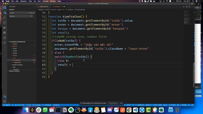Toggle Match Case in search box
Viewport: 203px width, 114px height.
pyautogui.click(x=29, y=13)
